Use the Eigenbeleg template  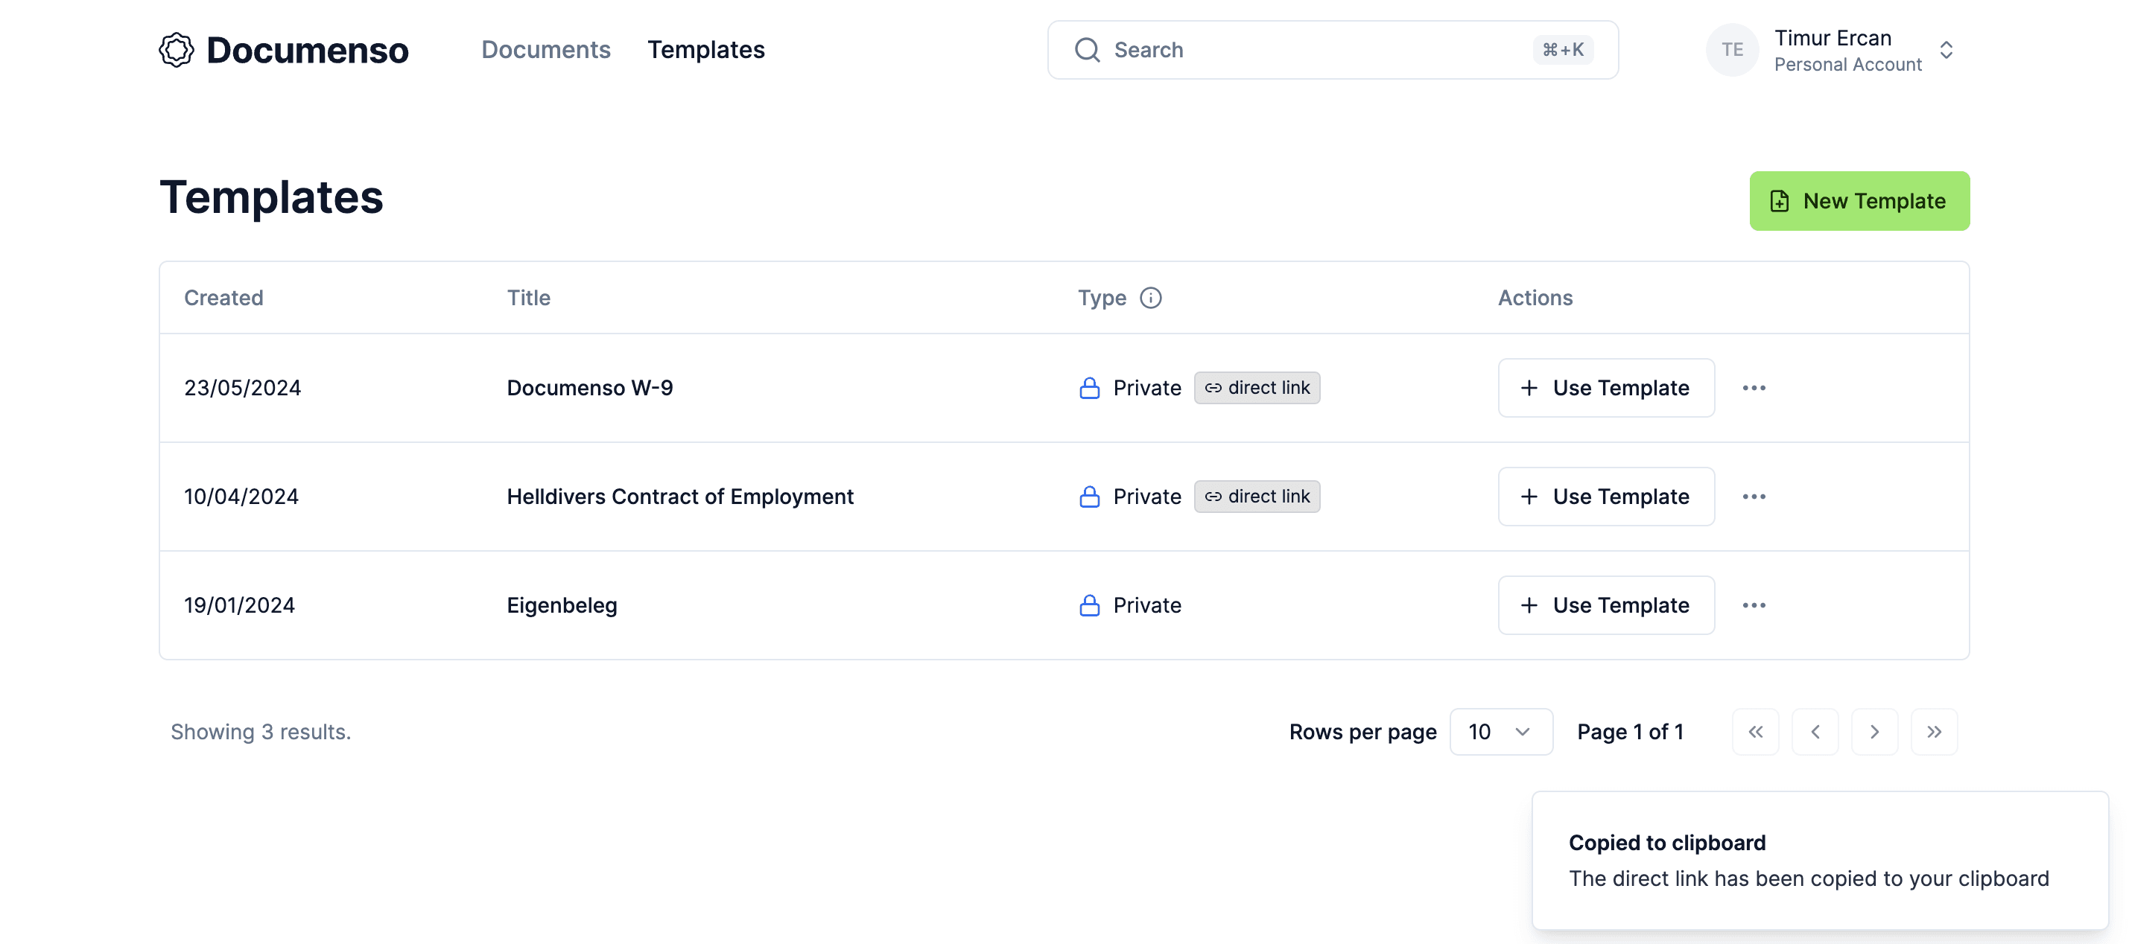1606,605
